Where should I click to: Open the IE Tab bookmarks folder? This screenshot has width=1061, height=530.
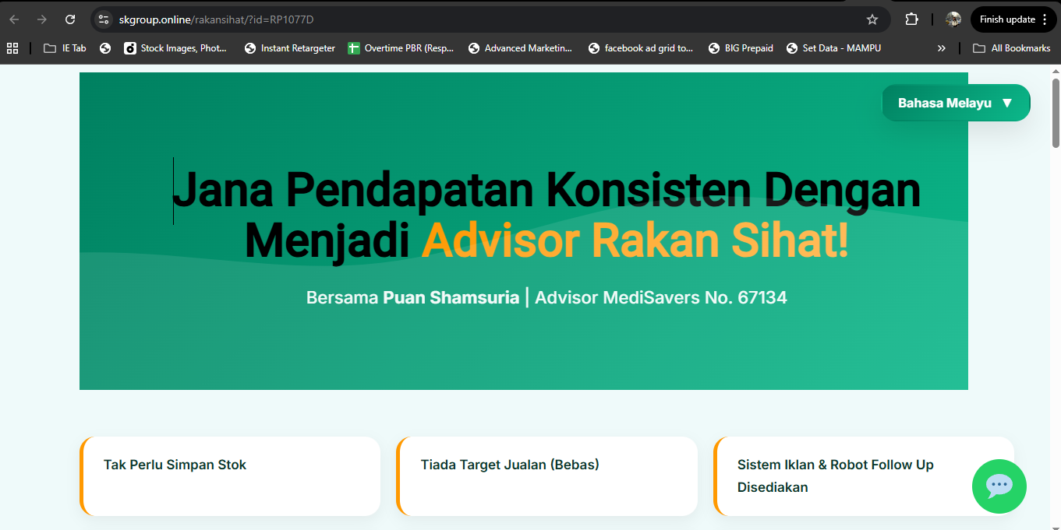64,47
